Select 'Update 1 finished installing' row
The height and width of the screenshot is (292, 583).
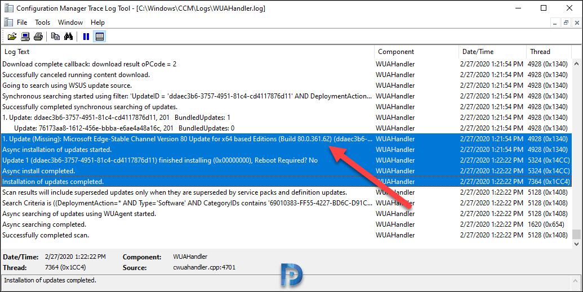(x=286, y=160)
